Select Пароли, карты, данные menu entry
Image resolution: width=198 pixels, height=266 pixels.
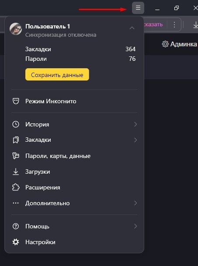click(x=74, y=156)
